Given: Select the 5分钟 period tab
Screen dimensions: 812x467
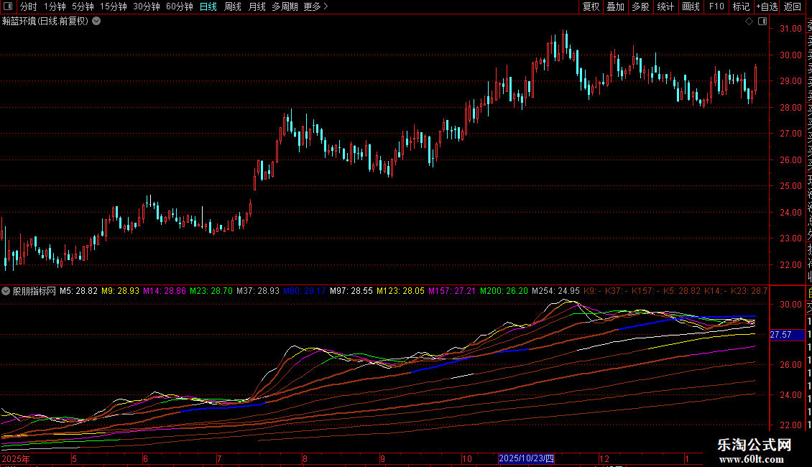Looking at the screenshot, I should tap(83, 6).
